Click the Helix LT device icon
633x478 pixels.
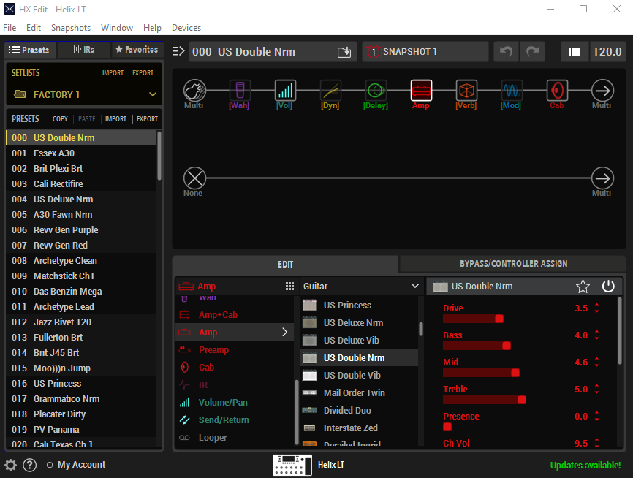click(292, 465)
